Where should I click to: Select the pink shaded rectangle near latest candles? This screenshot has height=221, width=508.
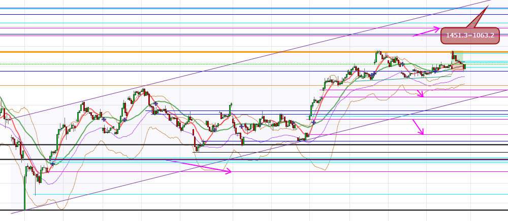pos(459,67)
